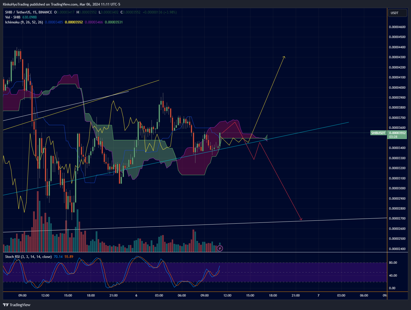The width and height of the screenshot is (411, 310).
Task: Select the red bearish projection arrowhead
Action: click(x=301, y=219)
